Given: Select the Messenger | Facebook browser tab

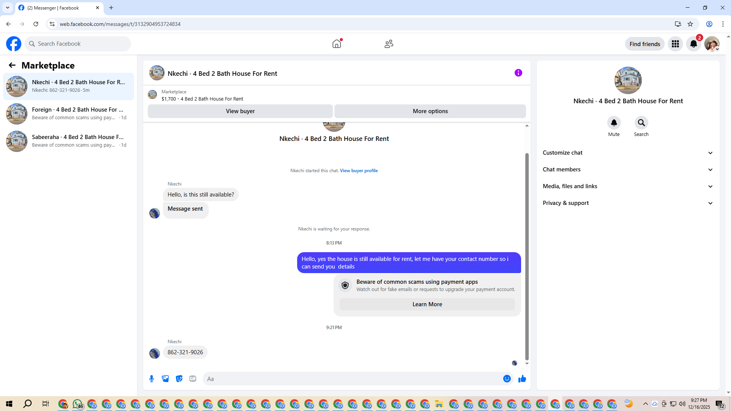Looking at the screenshot, I should pos(59,8).
